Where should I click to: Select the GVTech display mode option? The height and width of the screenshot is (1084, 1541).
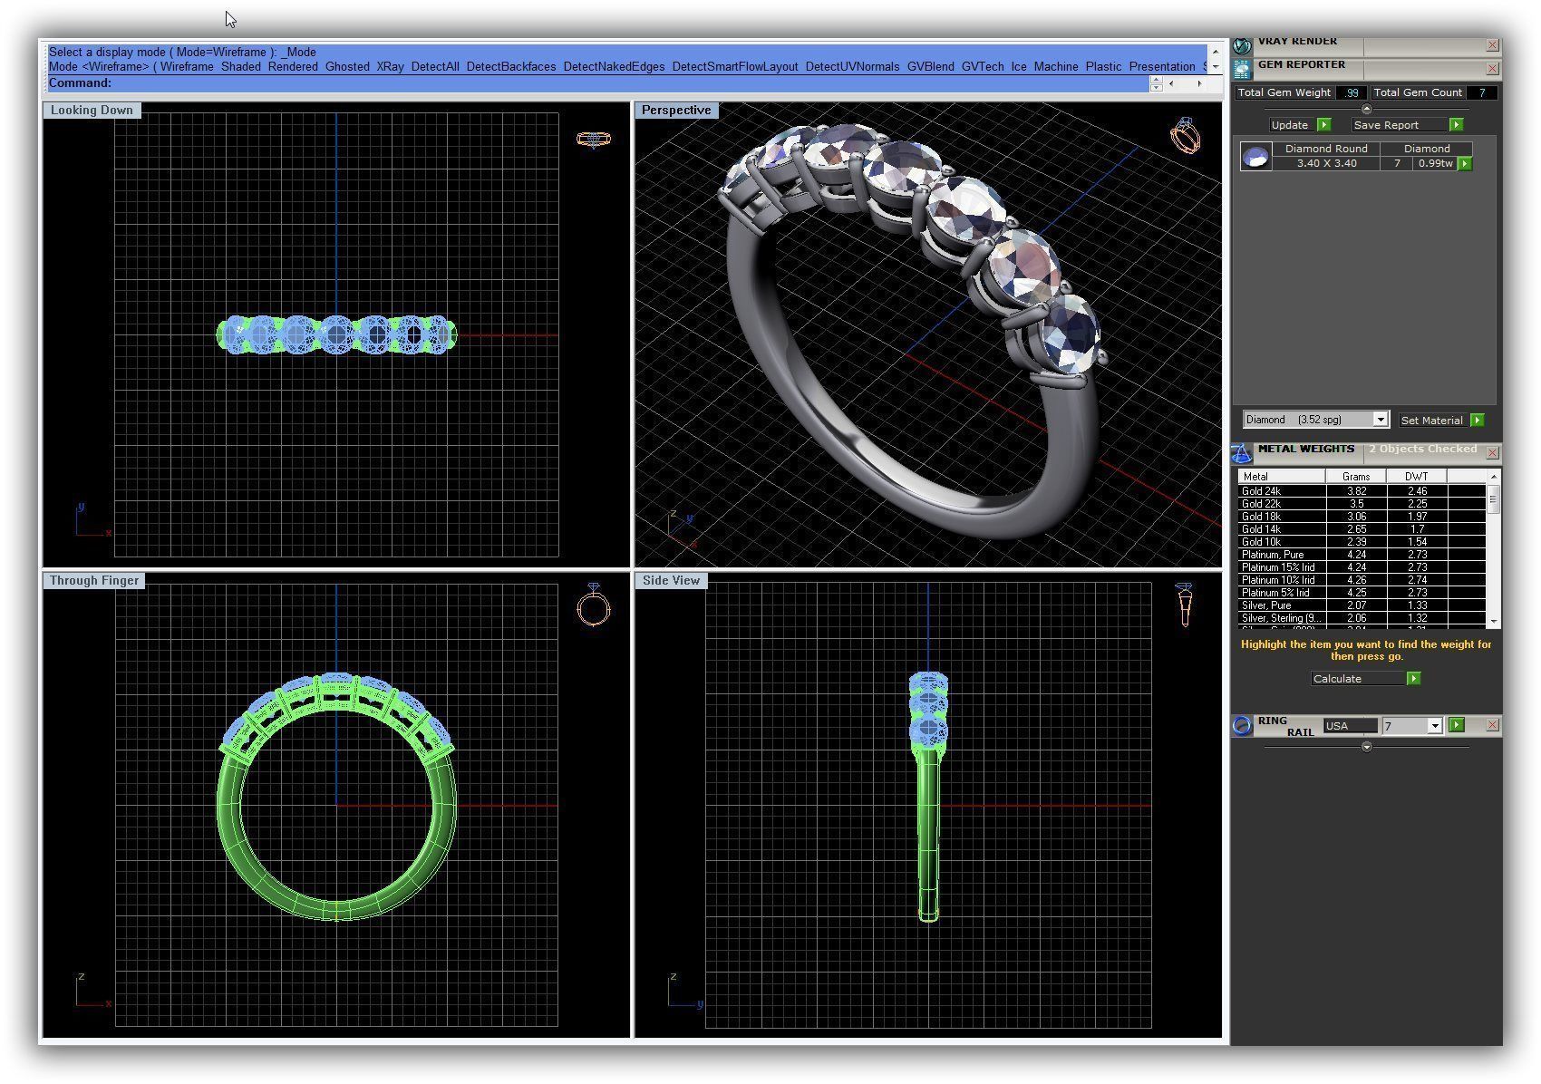point(983,66)
